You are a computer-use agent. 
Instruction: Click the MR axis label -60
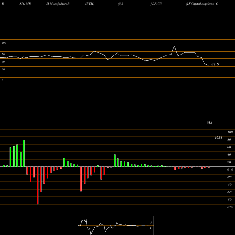[x=229, y=192]
